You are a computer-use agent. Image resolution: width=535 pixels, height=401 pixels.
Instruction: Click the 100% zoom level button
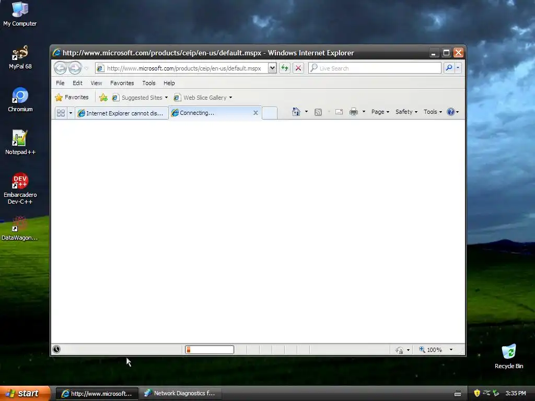431,350
